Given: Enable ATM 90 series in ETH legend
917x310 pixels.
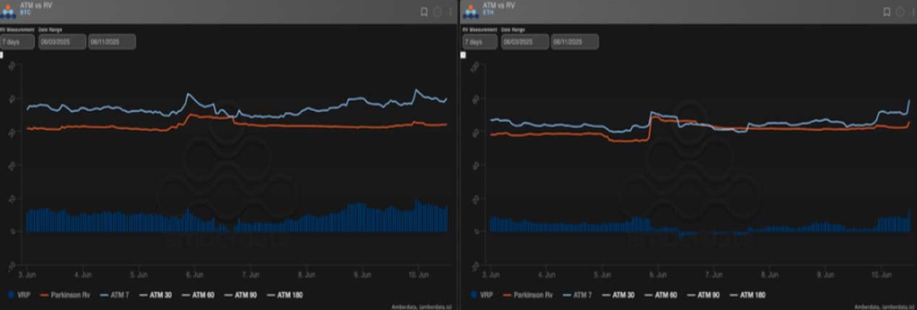Looking at the screenshot, I should (703, 295).
